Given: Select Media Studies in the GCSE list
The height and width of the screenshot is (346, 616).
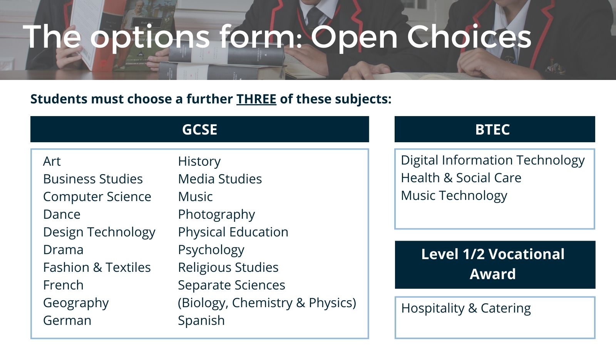Looking at the screenshot, I should coord(220,179).
